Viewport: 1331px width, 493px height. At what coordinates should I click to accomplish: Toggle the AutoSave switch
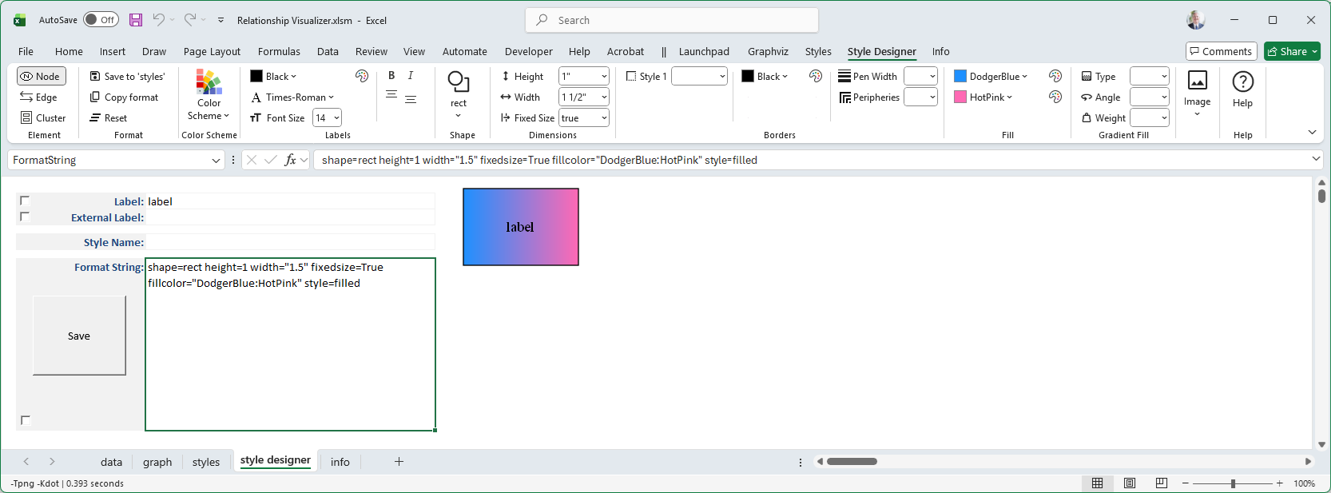coord(101,20)
